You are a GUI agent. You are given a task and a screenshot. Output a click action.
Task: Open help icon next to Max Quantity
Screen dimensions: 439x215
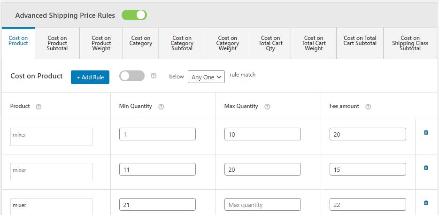pos(267,107)
